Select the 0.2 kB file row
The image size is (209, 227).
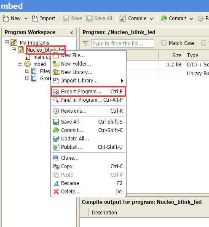[x=167, y=65]
